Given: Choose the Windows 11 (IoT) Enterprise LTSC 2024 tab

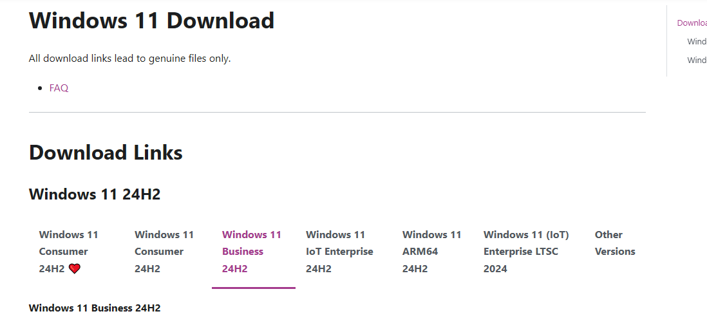Looking at the screenshot, I should [x=526, y=252].
